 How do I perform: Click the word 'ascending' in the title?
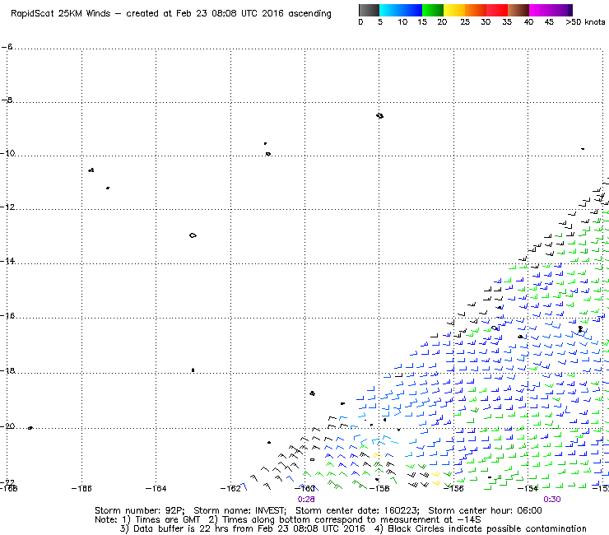(309, 14)
